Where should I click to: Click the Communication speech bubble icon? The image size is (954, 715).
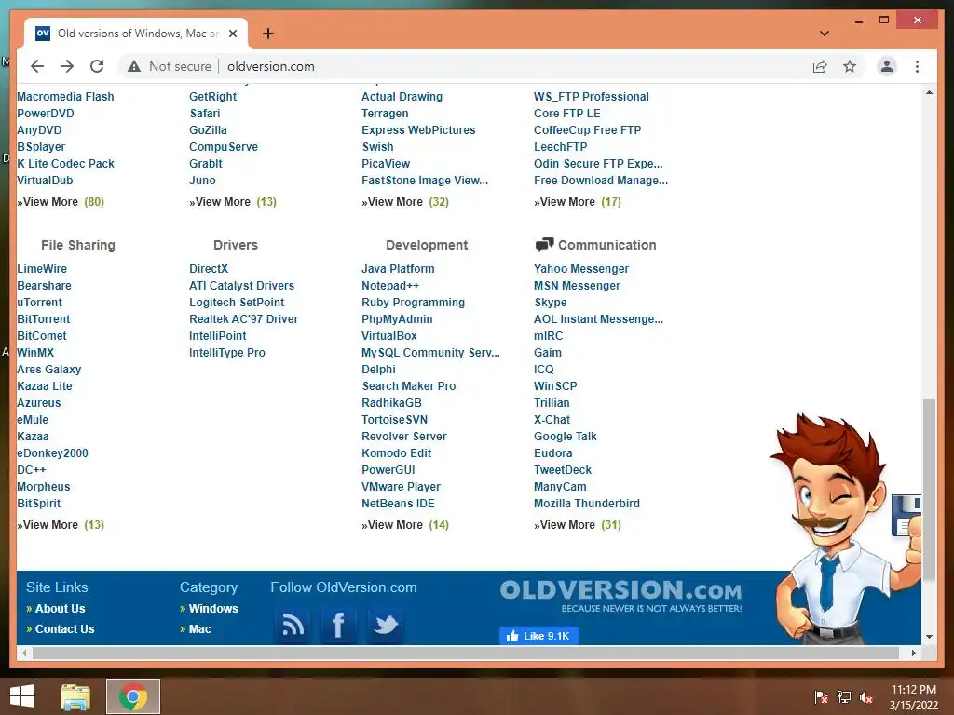(544, 245)
